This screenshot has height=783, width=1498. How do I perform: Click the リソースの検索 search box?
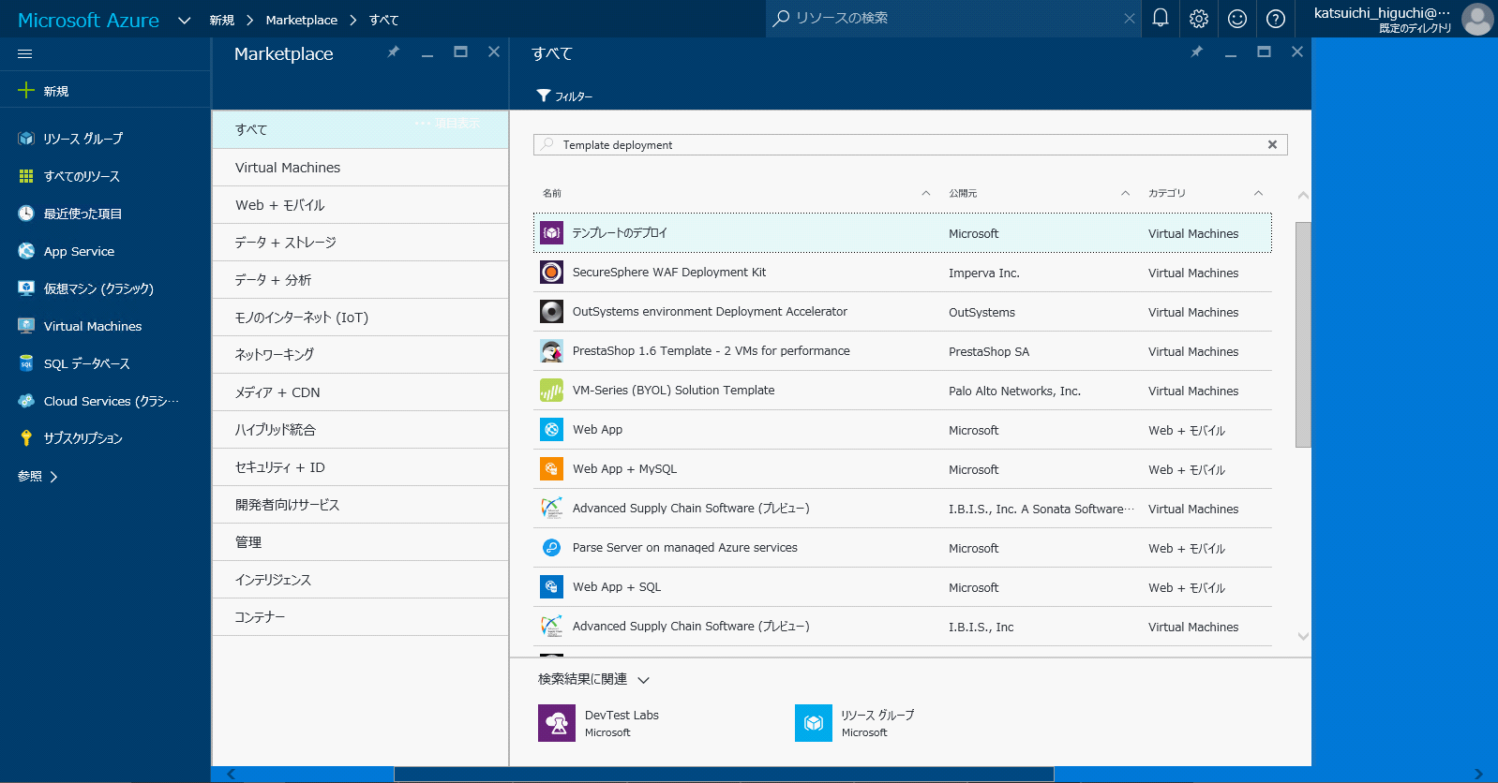952,18
